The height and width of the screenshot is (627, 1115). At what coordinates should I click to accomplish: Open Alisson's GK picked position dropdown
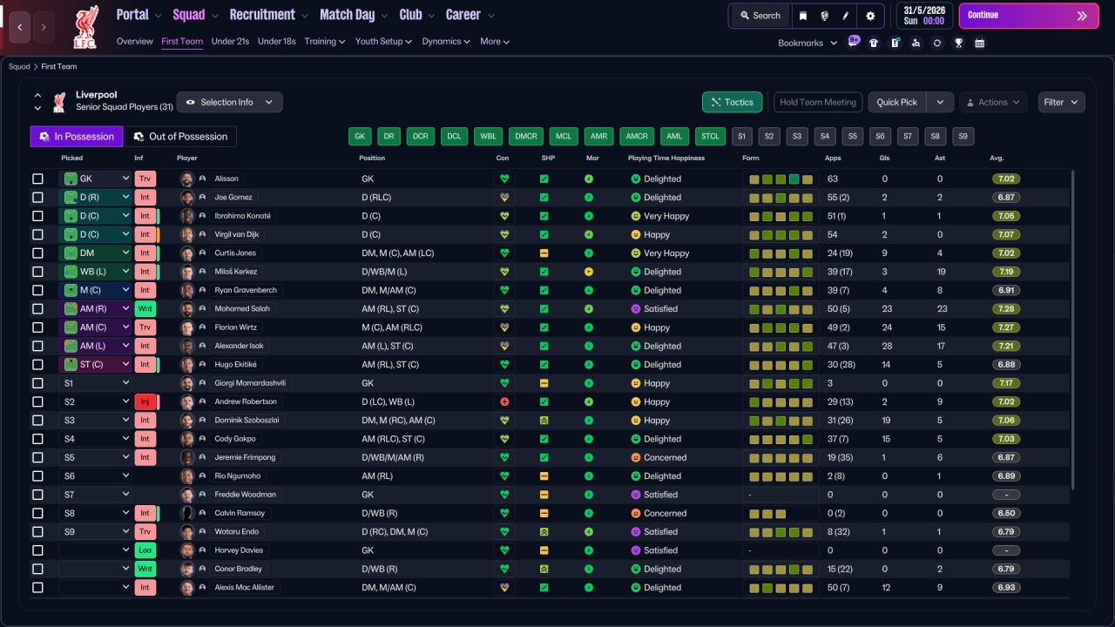tap(95, 179)
